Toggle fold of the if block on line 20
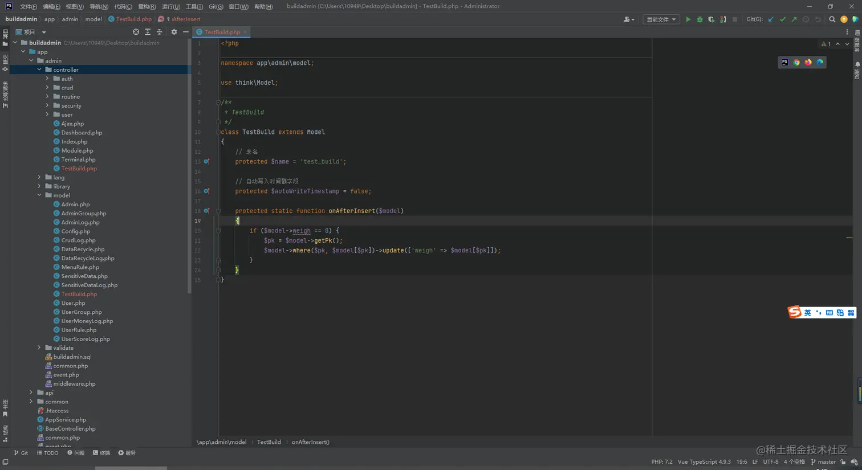 218,231
